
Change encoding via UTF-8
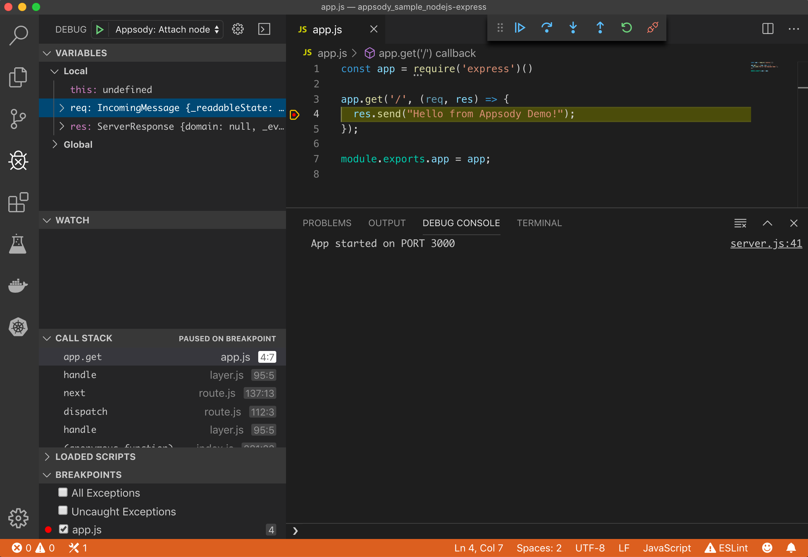[x=590, y=548]
